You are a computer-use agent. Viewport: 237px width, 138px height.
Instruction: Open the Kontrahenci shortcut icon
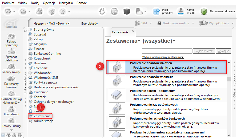[11, 109]
